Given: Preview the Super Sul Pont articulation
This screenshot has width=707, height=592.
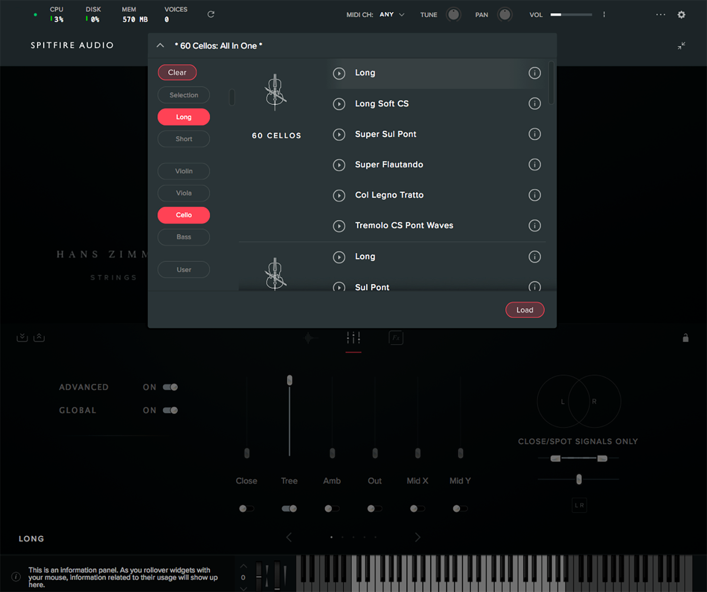Looking at the screenshot, I should 339,134.
